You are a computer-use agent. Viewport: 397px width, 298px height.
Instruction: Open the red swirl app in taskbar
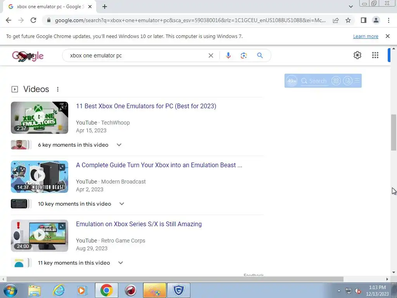130,290
